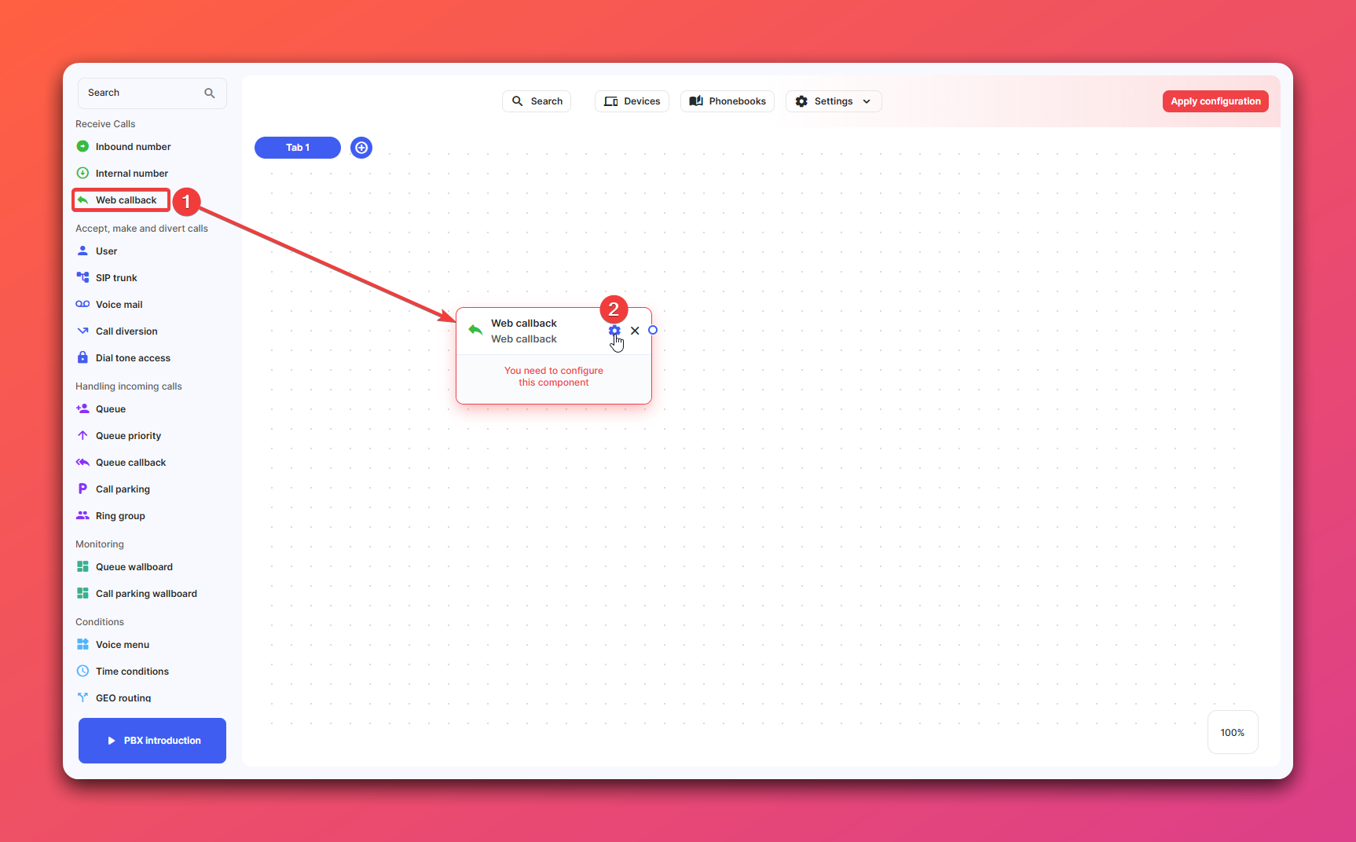The height and width of the screenshot is (842, 1356).
Task: Open the Phonebooks menu
Action: click(727, 101)
